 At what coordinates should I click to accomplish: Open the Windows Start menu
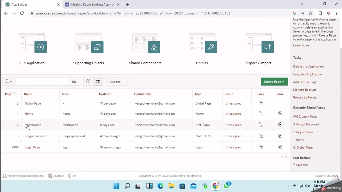(x=116, y=186)
